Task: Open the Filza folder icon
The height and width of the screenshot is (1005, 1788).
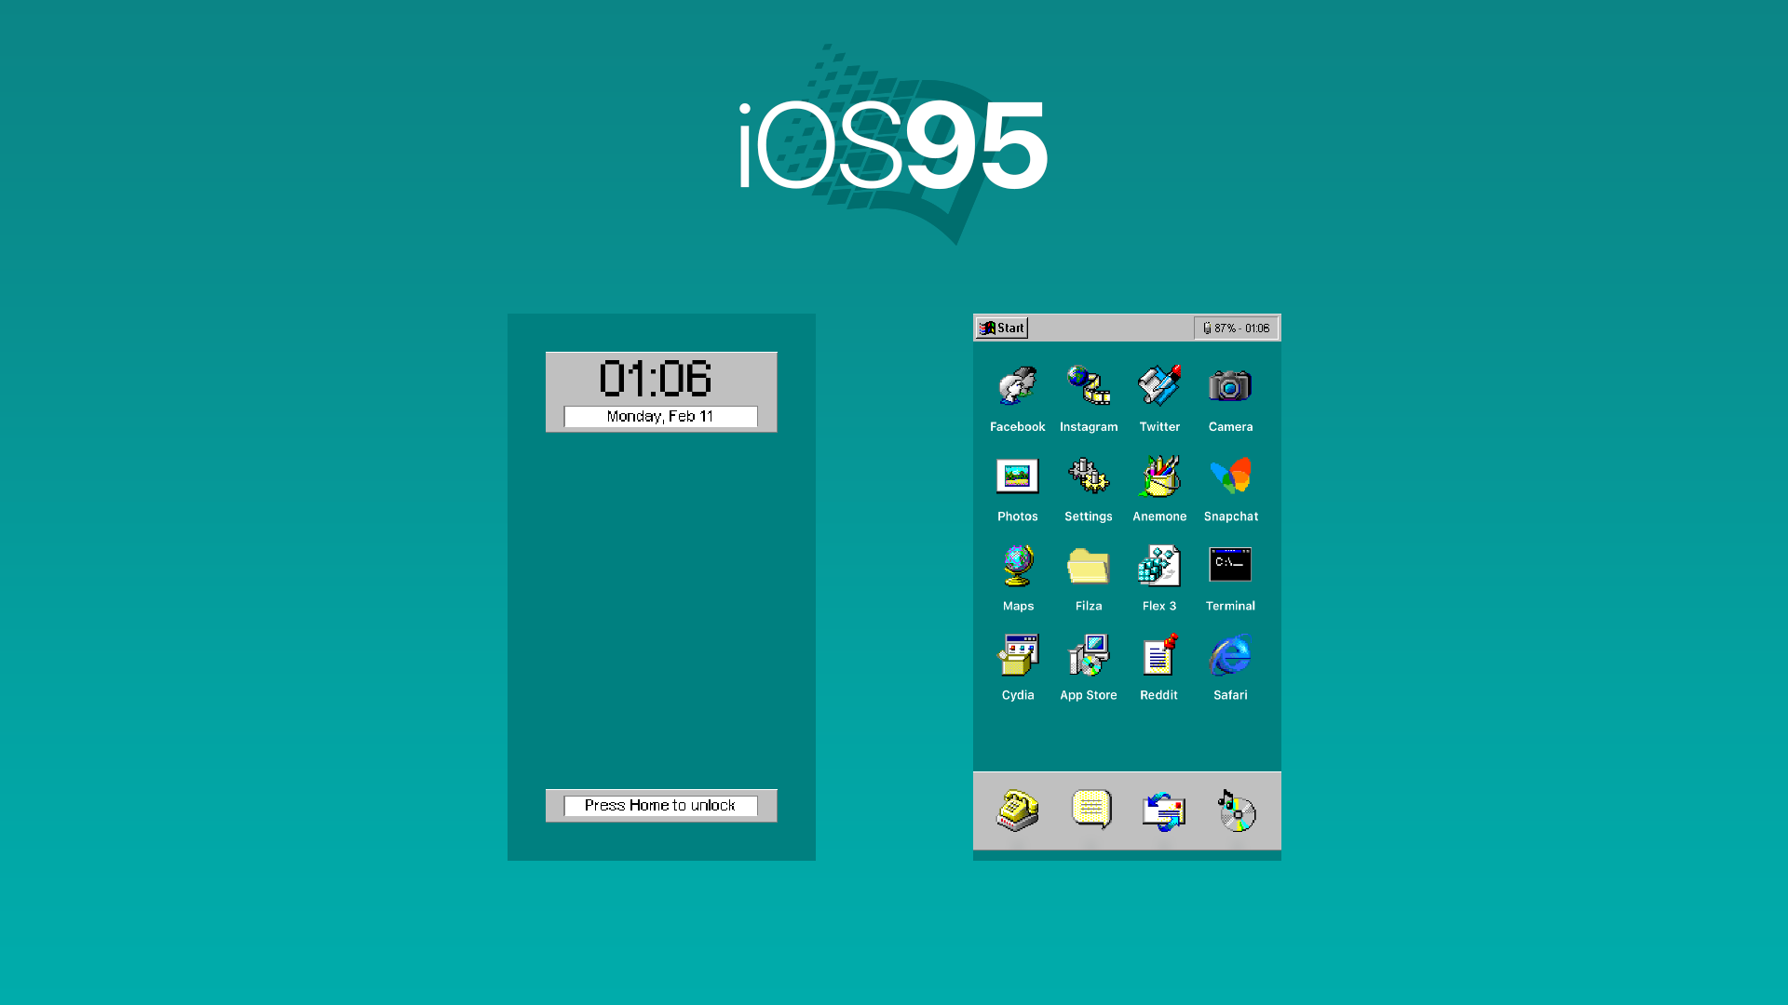Action: point(1089,566)
